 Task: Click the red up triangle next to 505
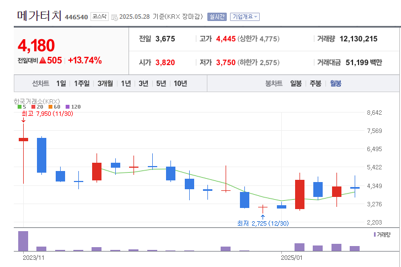click(42, 60)
